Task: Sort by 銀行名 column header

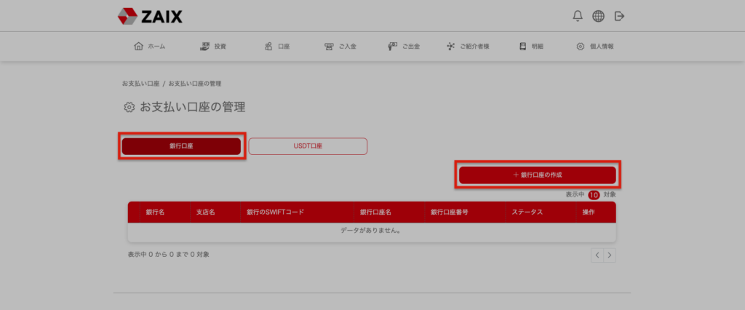Action: 155,212
